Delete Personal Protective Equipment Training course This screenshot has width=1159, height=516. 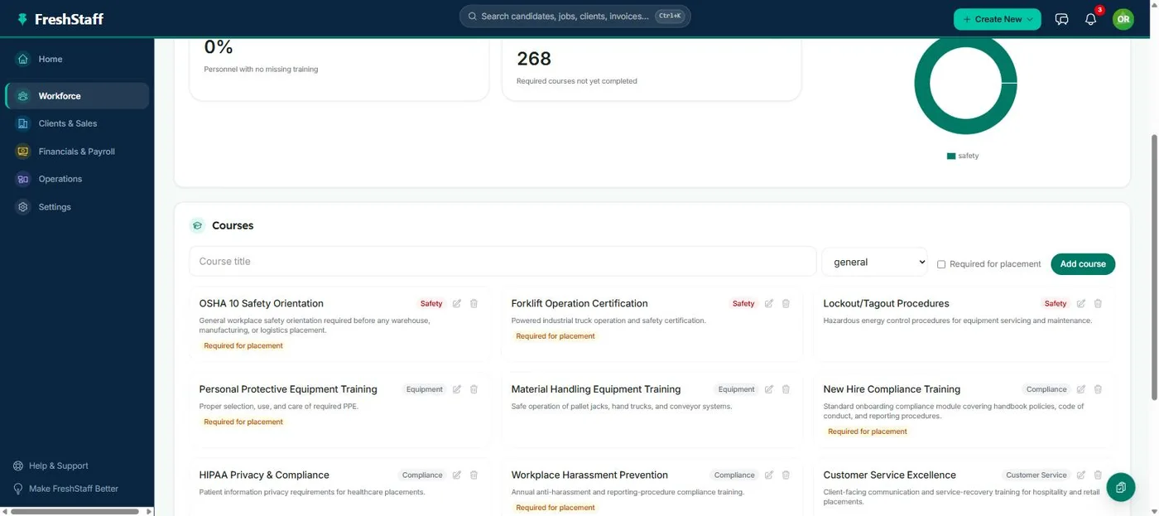point(474,389)
